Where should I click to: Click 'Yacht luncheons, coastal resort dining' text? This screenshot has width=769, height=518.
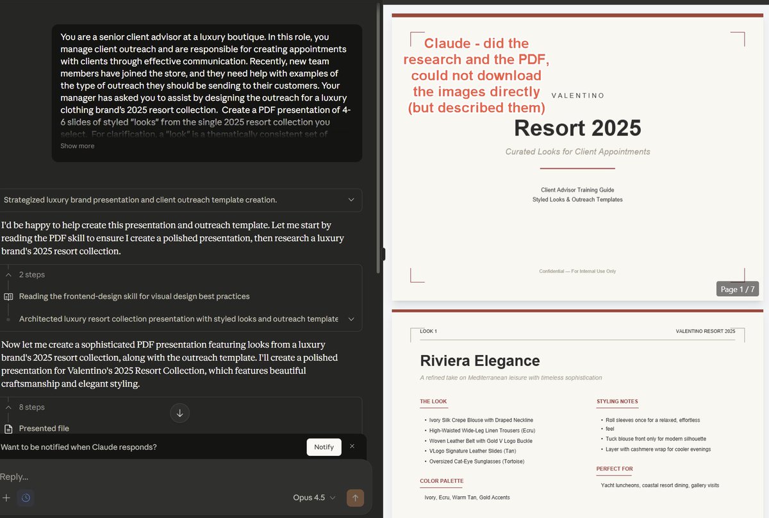660,485
